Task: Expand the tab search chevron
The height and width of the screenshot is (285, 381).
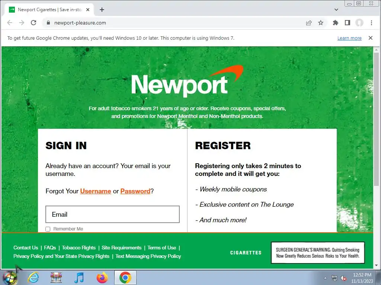Action: [336, 10]
